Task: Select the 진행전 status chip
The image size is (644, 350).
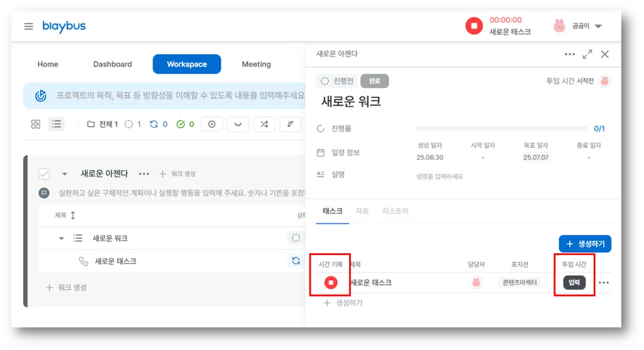Action: (x=337, y=81)
